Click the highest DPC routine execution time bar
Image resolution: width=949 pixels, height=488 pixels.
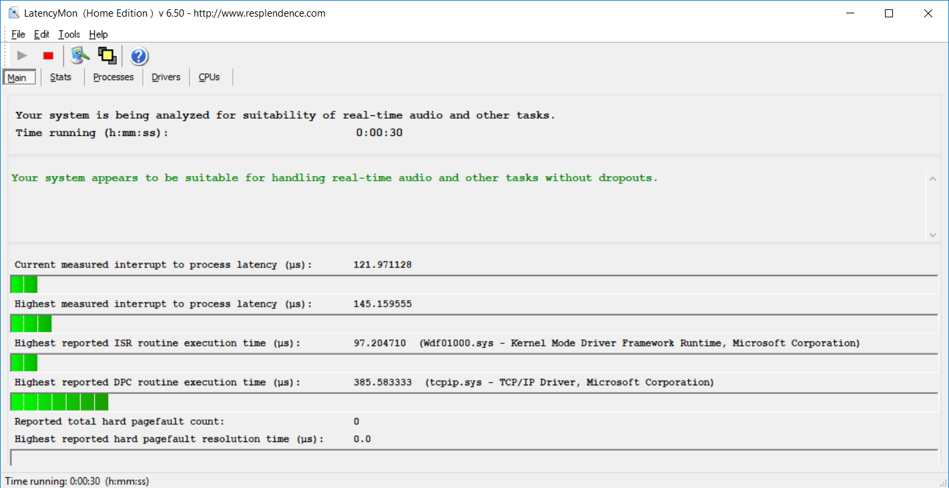pyautogui.click(x=474, y=402)
